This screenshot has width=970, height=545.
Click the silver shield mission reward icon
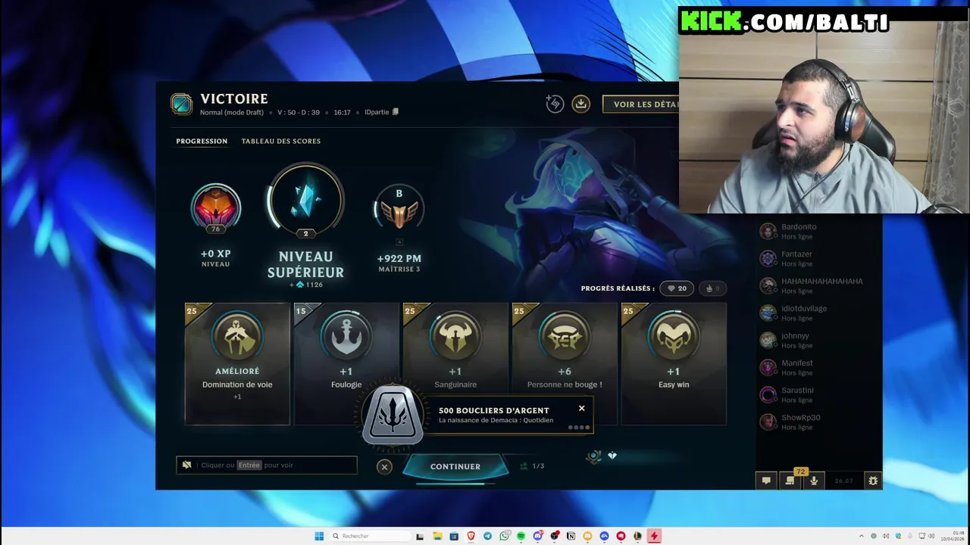[x=393, y=414]
